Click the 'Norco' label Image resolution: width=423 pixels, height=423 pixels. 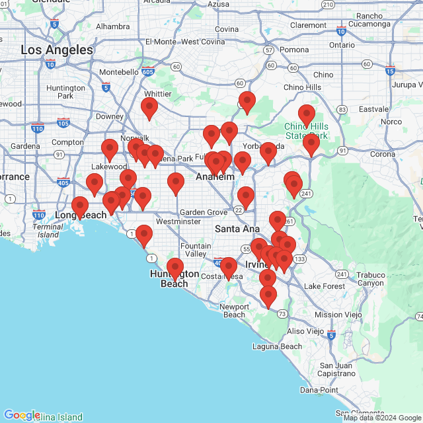(391, 122)
